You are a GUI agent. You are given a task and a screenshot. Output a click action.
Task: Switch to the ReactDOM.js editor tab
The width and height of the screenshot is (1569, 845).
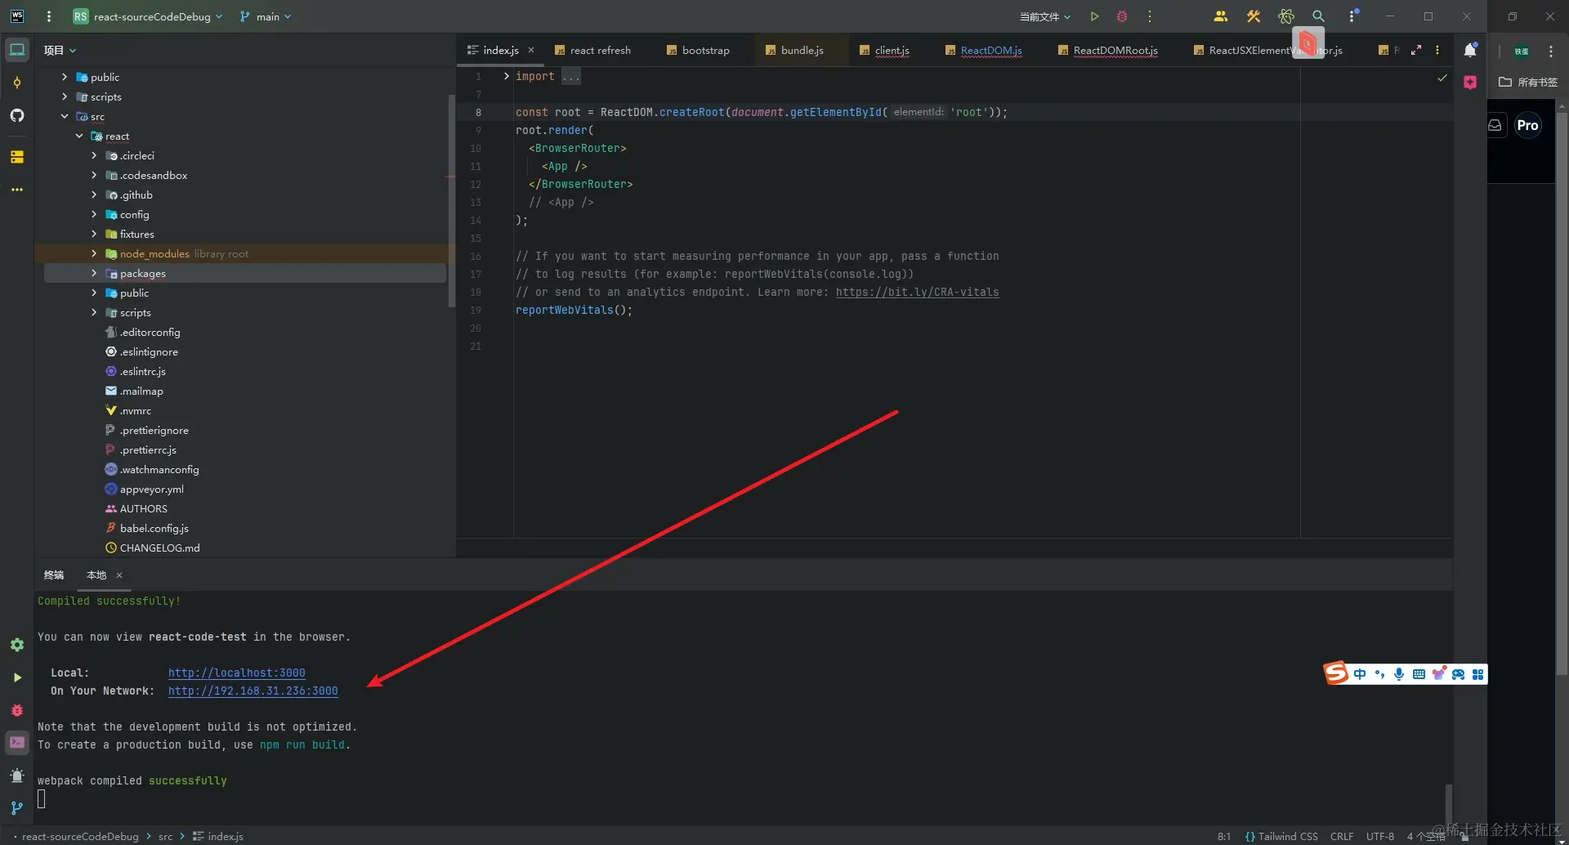coord(984,50)
